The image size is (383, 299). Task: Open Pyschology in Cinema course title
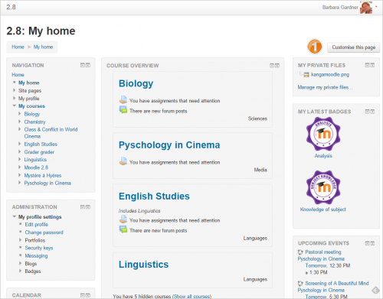[x=169, y=145]
